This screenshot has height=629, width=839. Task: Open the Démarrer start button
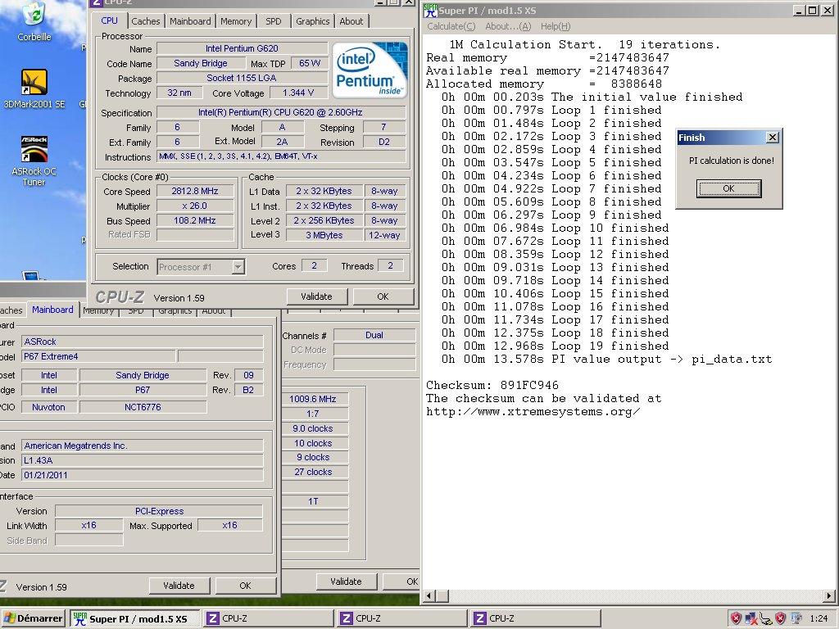[x=33, y=618]
